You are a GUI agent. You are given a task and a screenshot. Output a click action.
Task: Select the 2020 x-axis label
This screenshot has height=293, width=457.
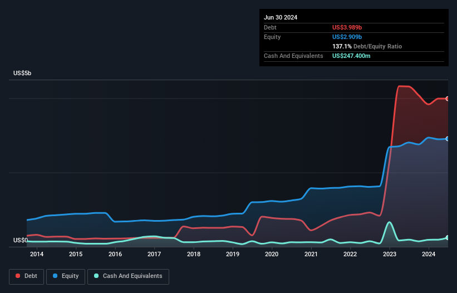pyautogui.click(x=272, y=254)
